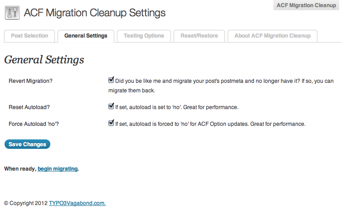Click the ACF Migration Cleanup Settings title
This screenshot has height=210, width=341.
95,13
